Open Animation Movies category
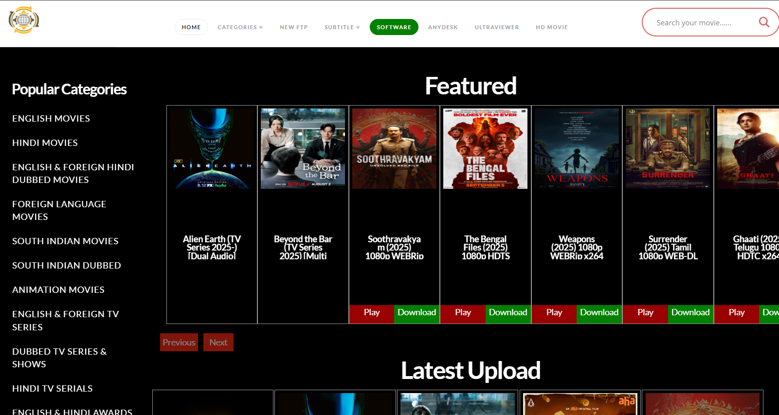 point(58,290)
